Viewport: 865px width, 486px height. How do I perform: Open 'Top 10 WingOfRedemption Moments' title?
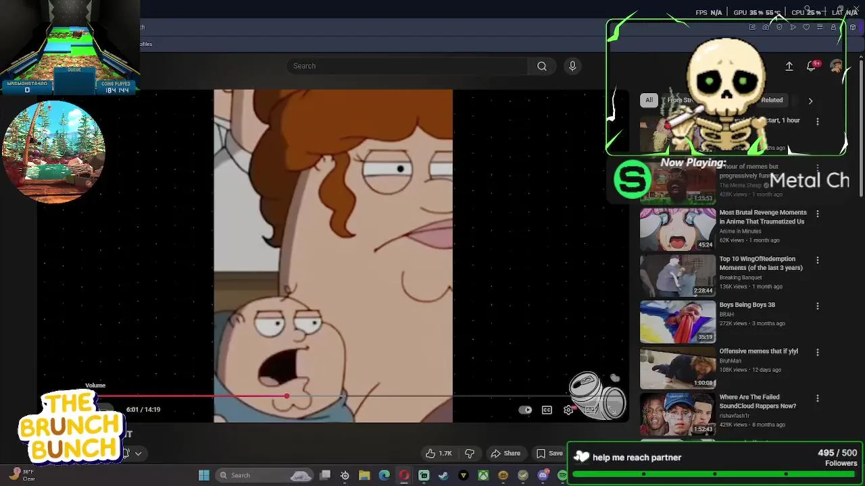(761, 263)
